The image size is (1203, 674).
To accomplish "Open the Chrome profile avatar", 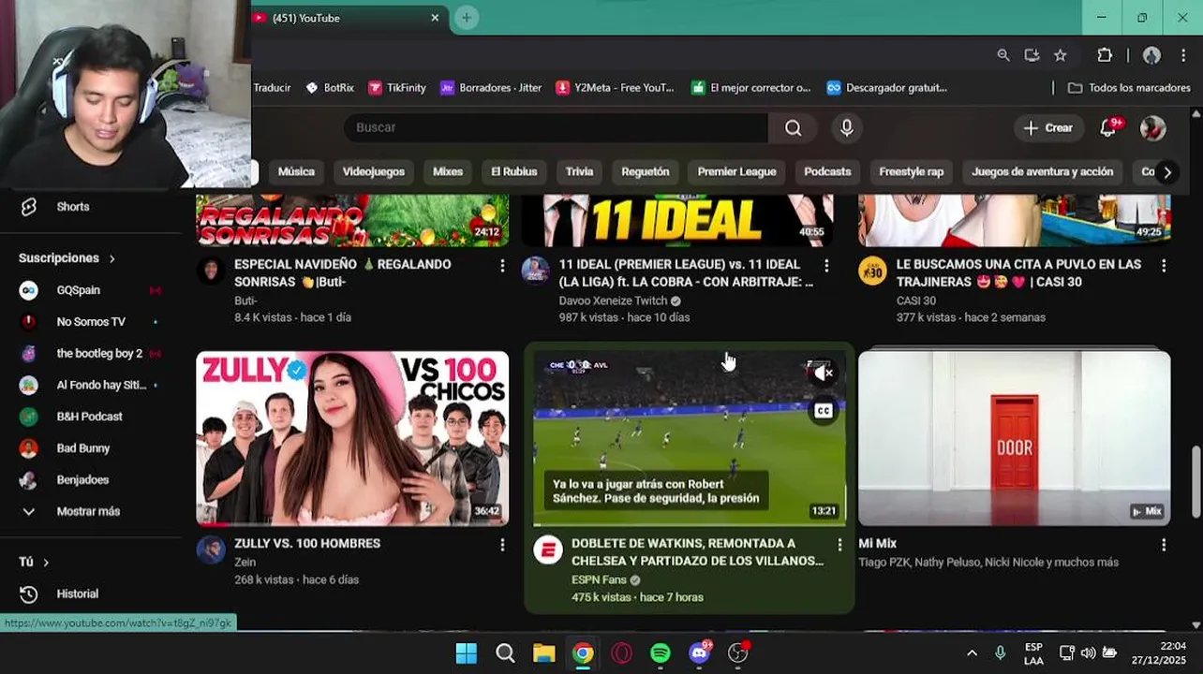I will pos(1152,55).
